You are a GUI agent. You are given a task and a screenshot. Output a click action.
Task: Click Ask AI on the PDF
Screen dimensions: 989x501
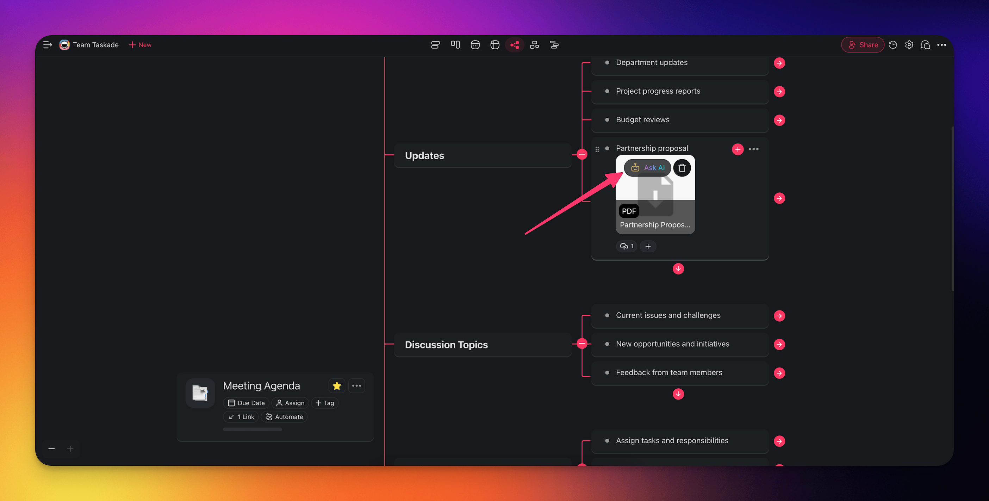click(x=648, y=168)
